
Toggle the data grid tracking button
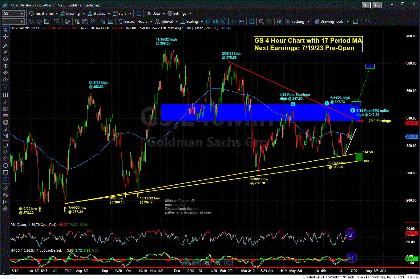pyautogui.click(x=279, y=22)
